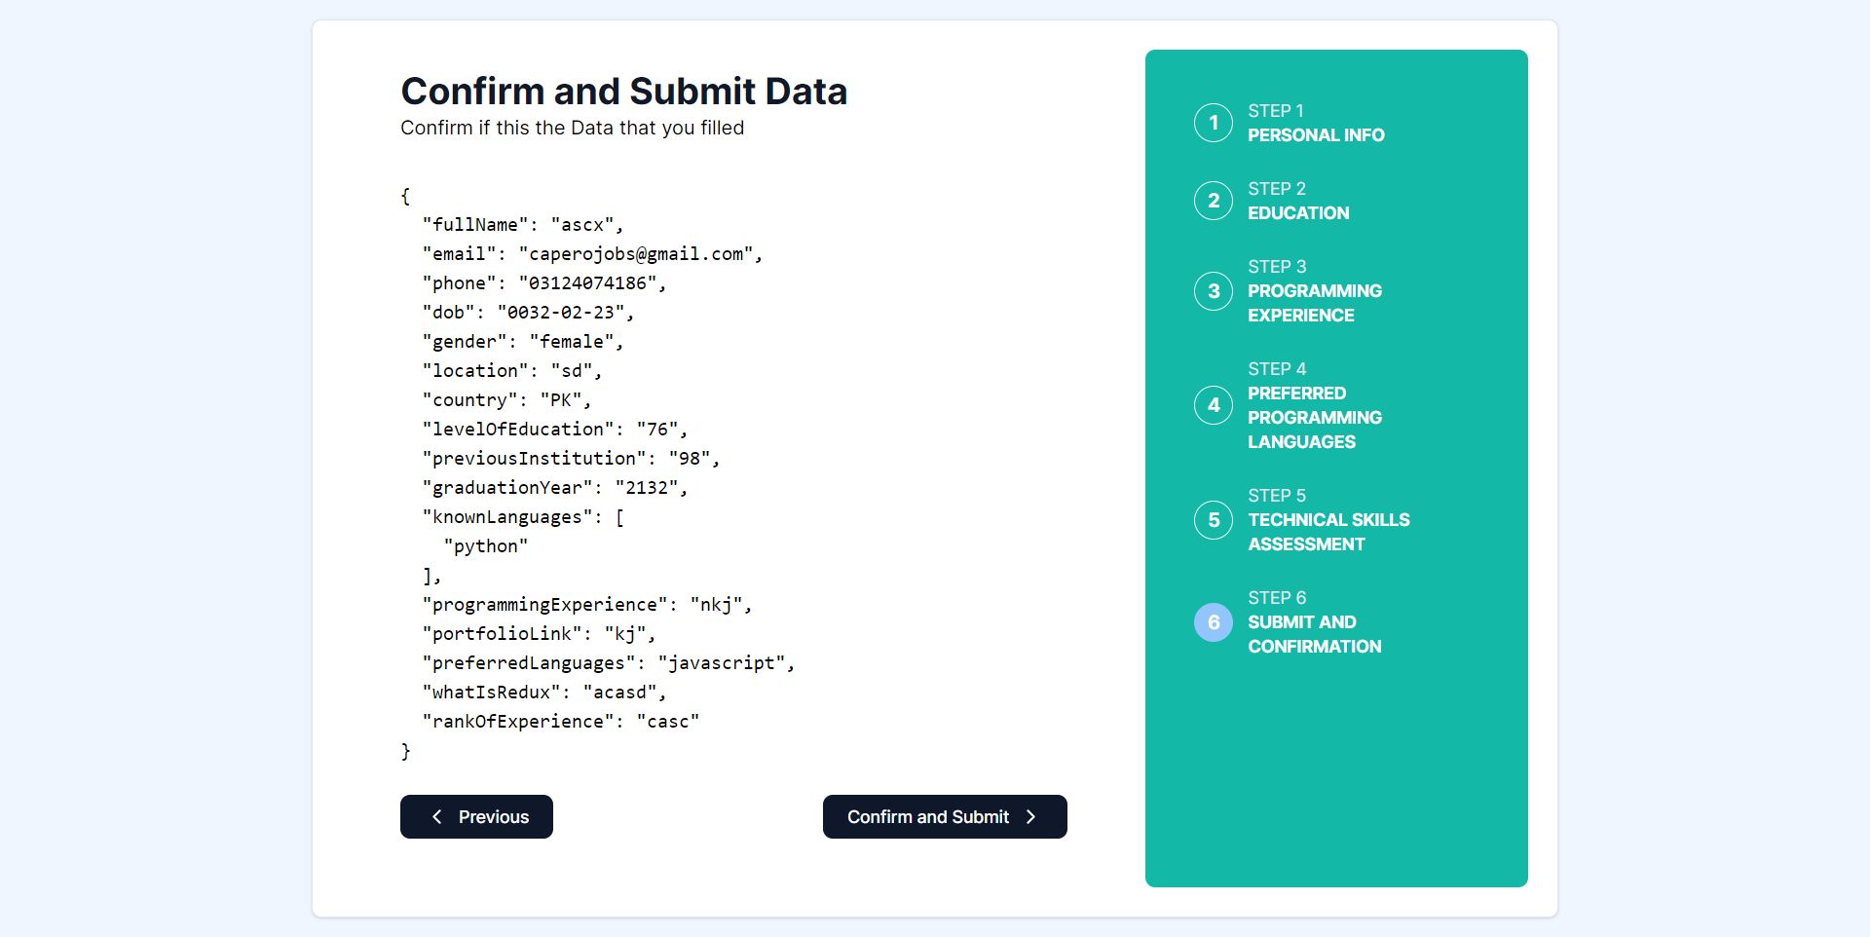
Task: Click the step 4 circle icon
Action: pyautogui.click(x=1214, y=405)
